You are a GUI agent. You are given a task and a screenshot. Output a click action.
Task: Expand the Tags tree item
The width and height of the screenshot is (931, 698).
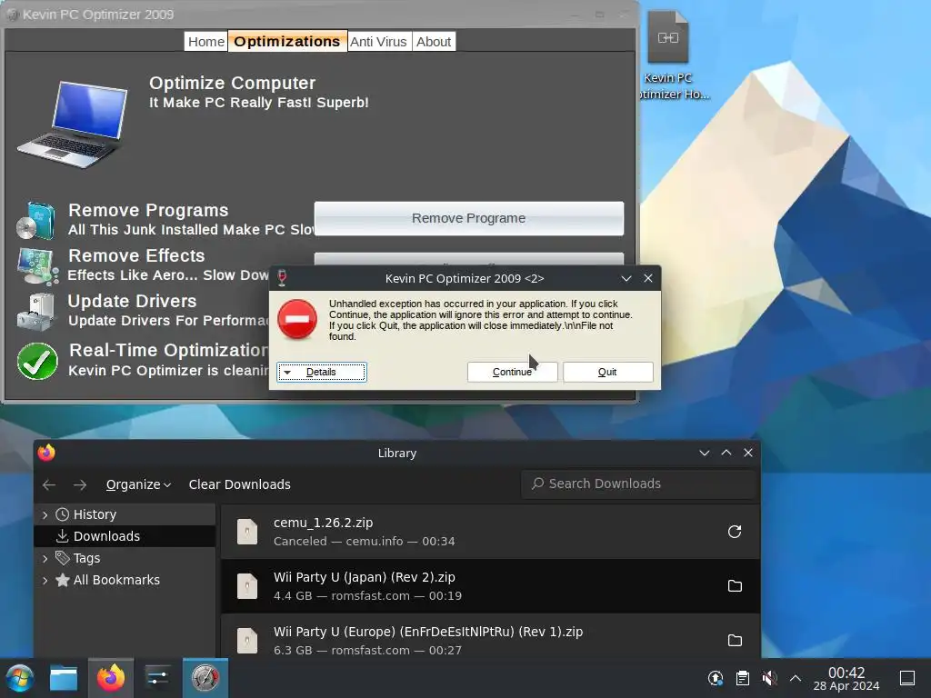click(x=45, y=559)
